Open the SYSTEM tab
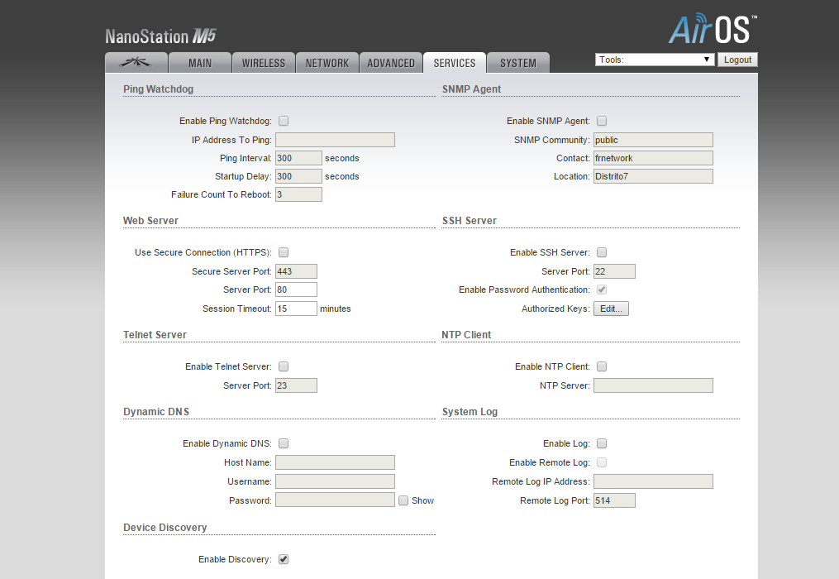Viewport: 839px width, 579px height. 517,63
